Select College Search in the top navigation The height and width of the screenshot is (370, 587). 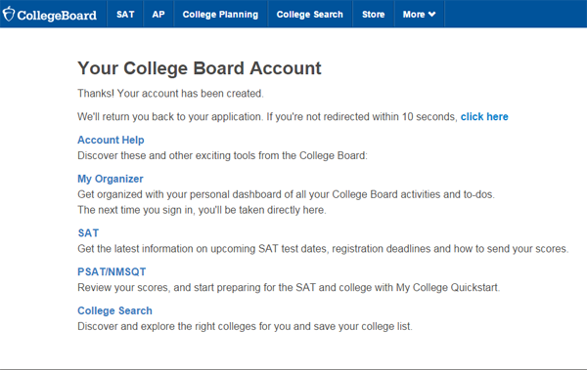click(x=309, y=15)
